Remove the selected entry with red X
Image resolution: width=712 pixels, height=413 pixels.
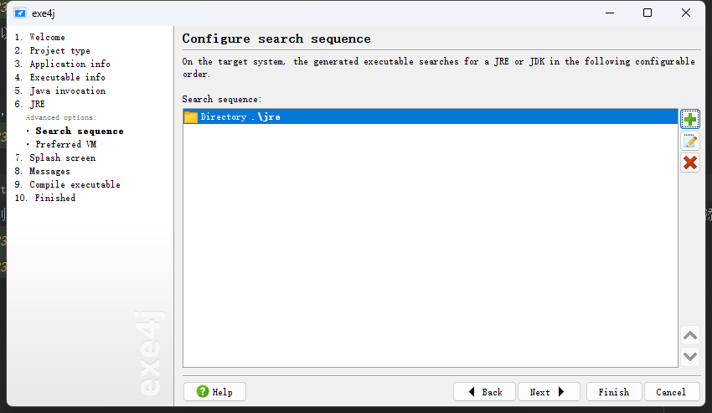point(689,163)
